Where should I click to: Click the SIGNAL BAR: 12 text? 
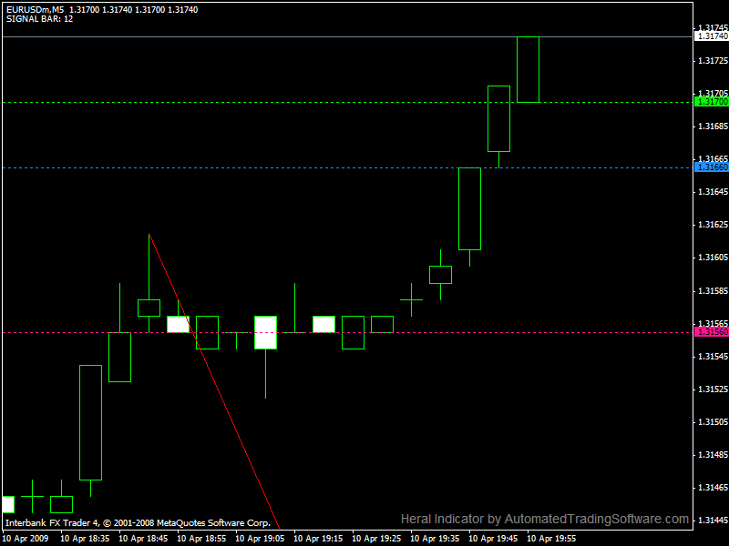39,19
